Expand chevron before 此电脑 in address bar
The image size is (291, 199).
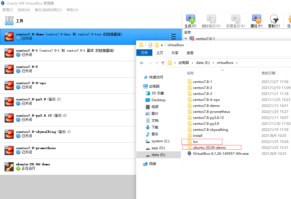pyautogui.click(x=175, y=63)
